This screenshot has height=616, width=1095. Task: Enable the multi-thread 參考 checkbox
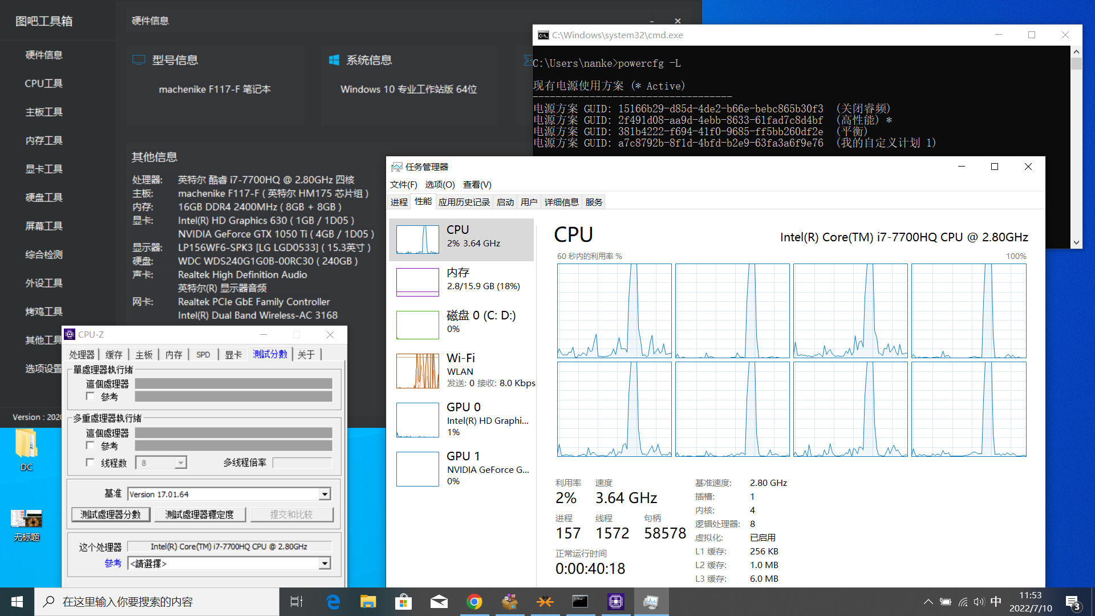(90, 445)
